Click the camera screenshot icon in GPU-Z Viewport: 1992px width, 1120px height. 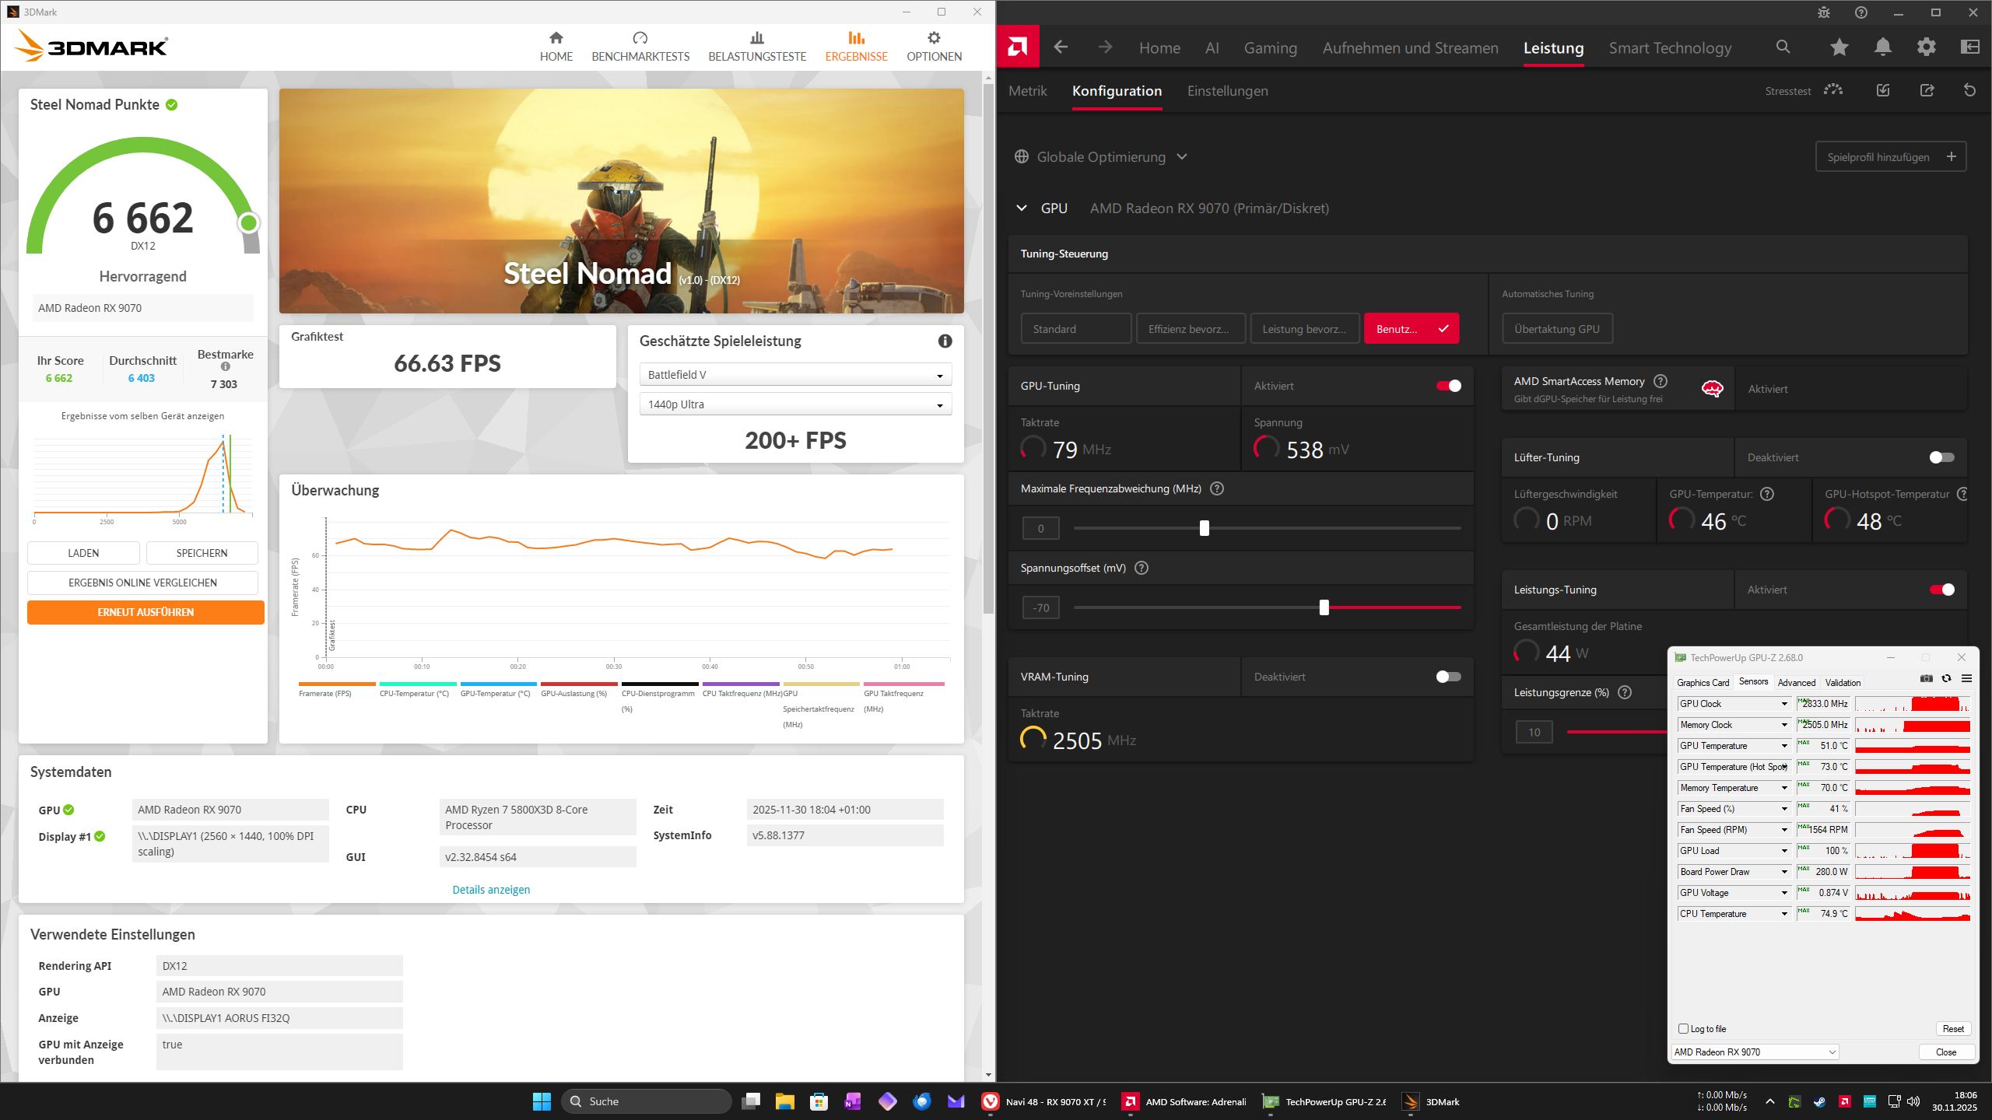[1926, 678]
